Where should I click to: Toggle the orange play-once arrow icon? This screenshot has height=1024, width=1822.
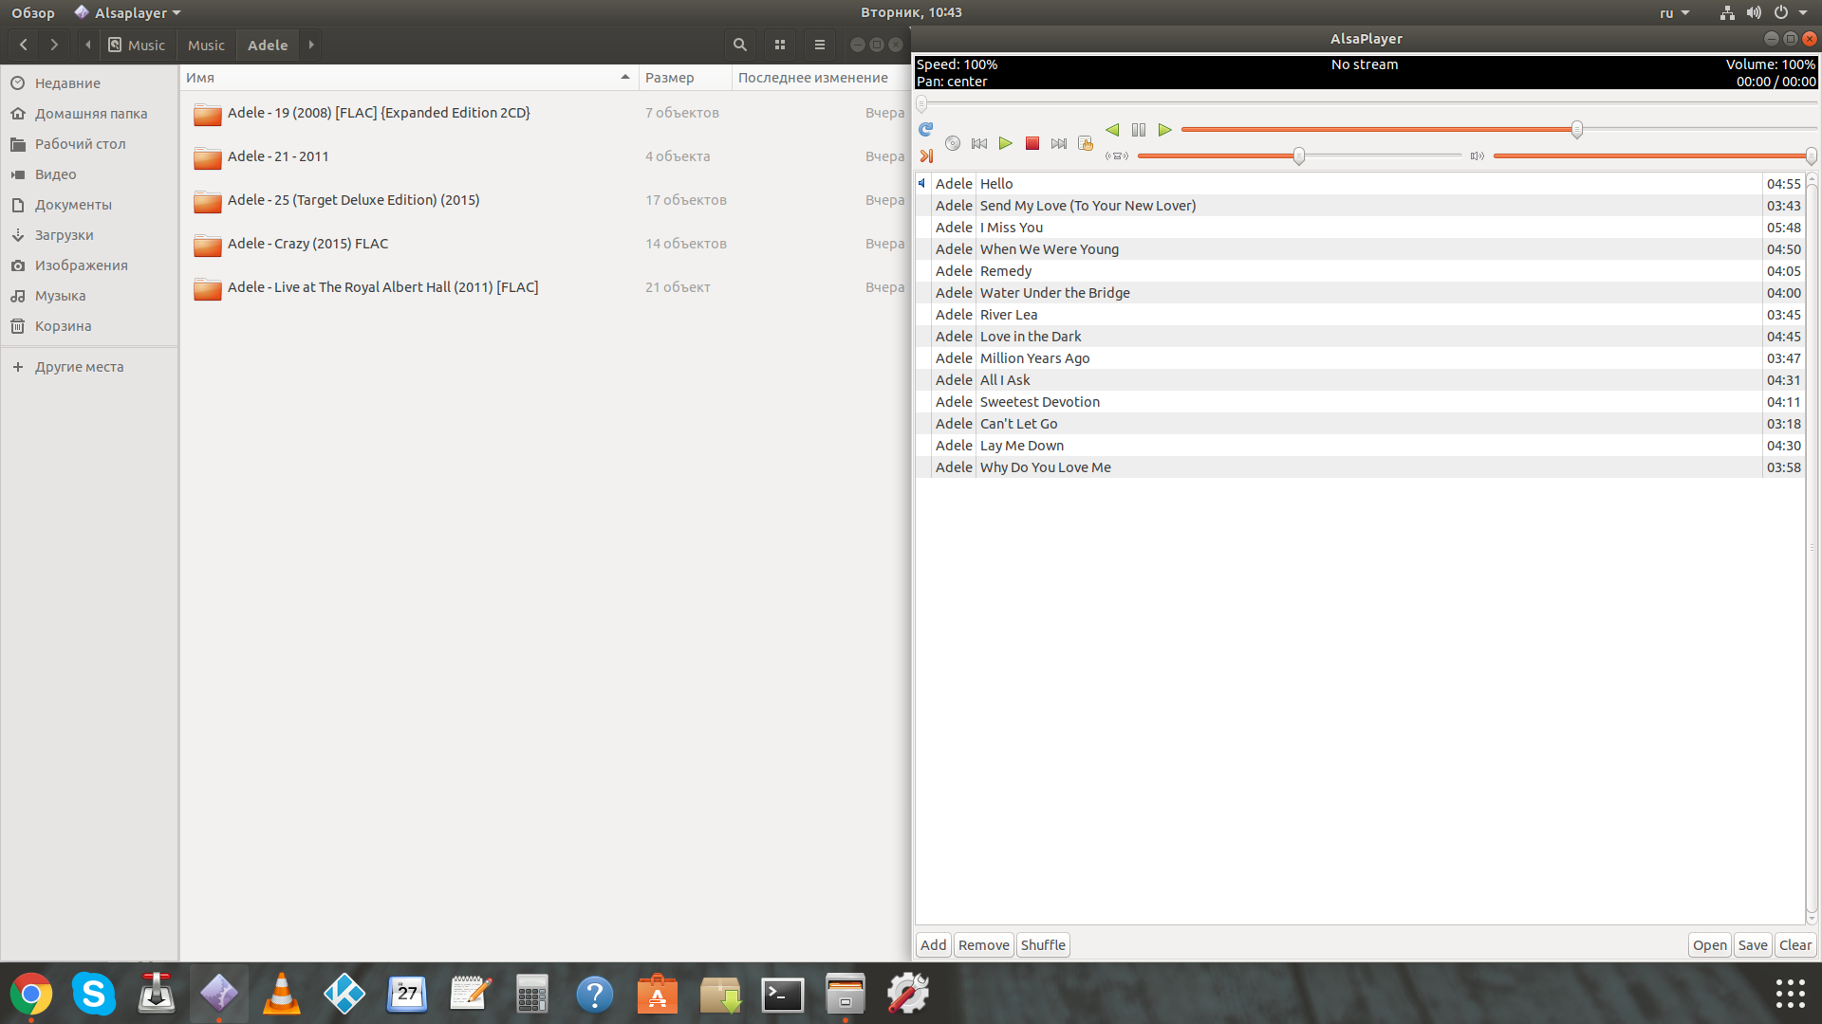coord(926,155)
